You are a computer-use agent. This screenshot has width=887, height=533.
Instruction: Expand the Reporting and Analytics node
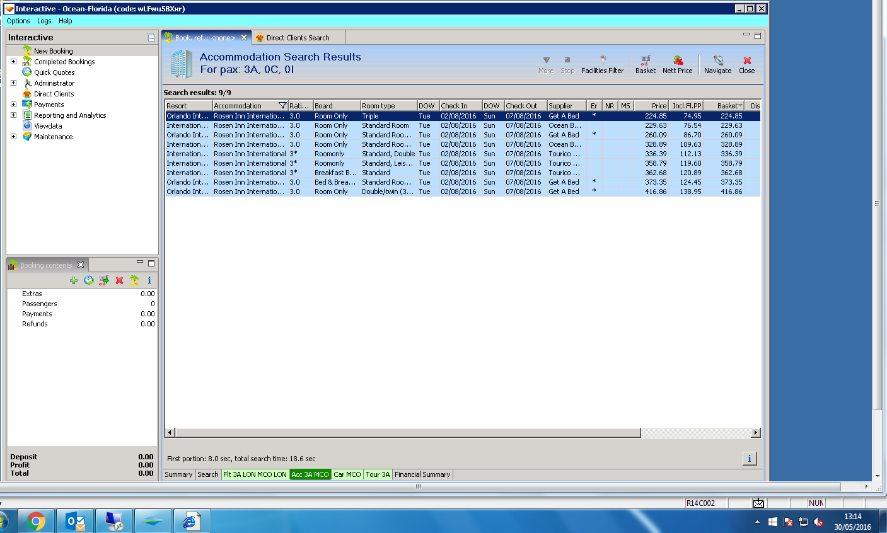click(x=13, y=115)
